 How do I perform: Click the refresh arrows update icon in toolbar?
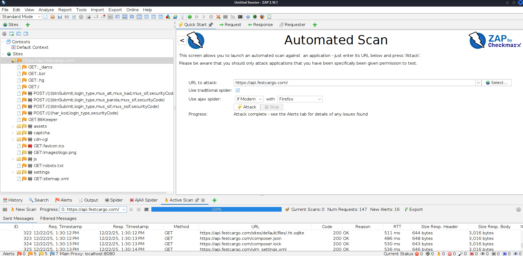tap(175, 17)
